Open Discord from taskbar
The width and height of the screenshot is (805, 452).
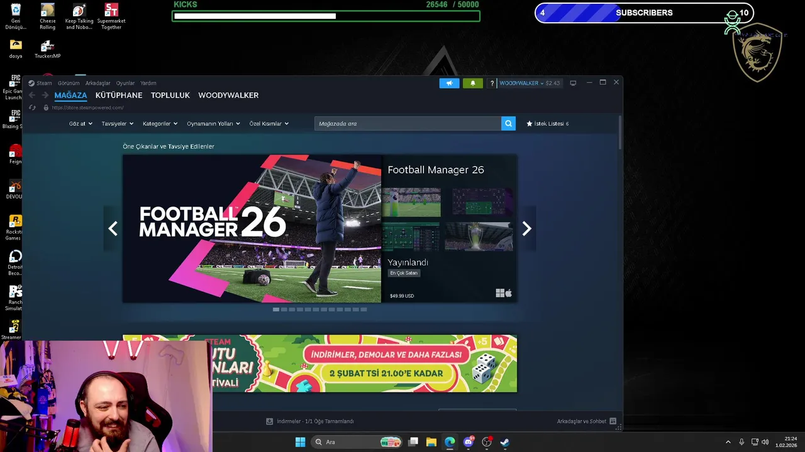point(468,442)
